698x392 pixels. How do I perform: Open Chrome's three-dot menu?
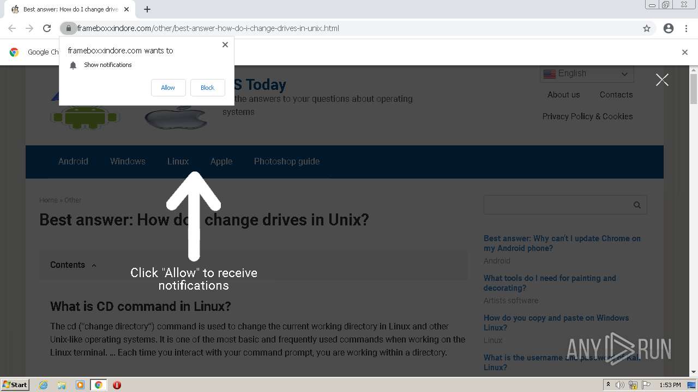[x=686, y=28]
